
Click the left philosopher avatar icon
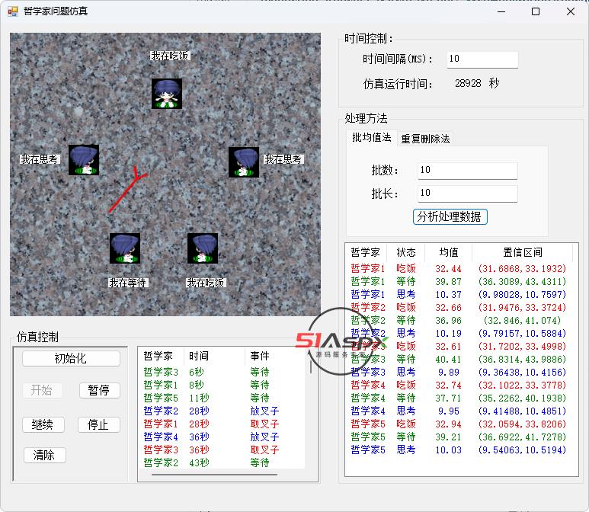click(84, 160)
